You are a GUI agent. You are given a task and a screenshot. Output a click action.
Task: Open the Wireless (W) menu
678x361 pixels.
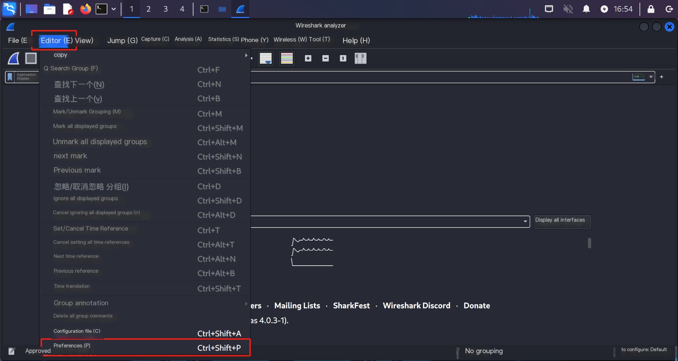point(290,39)
